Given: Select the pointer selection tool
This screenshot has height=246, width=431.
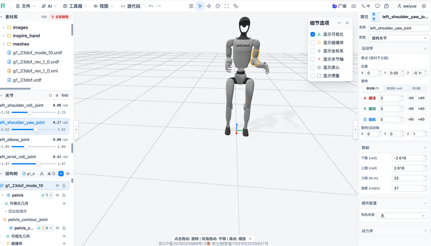Looking at the screenshot, I should [x=200, y=6].
